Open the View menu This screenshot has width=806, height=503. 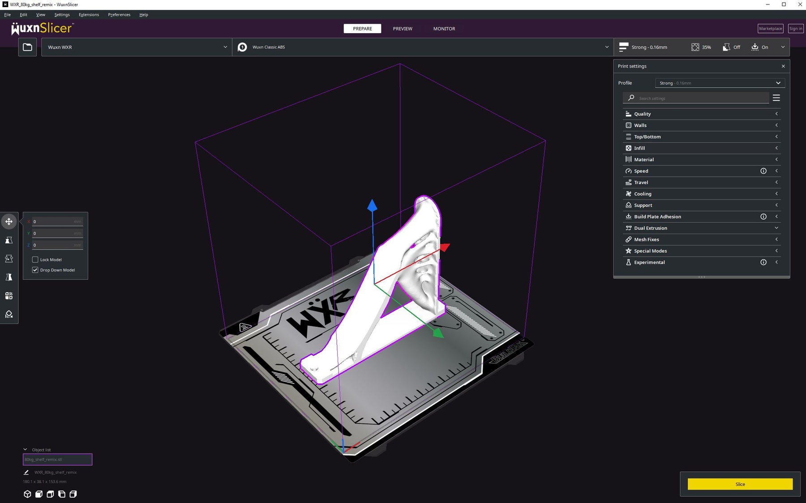click(40, 15)
